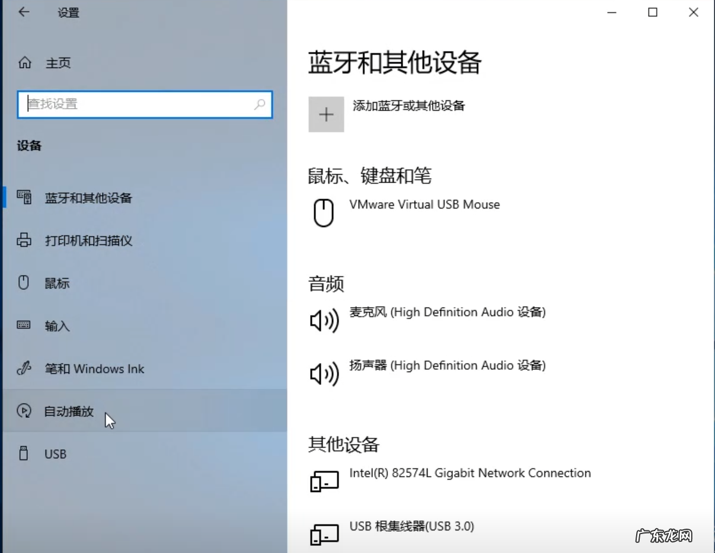Click the back arrow at top left
715x553 pixels.
click(x=24, y=12)
